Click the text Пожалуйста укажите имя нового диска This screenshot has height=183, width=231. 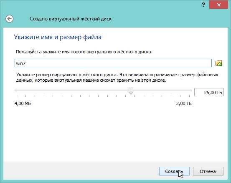click(84, 52)
